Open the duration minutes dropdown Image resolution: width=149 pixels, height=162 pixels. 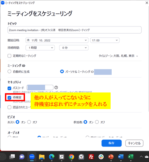pos(74,48)
